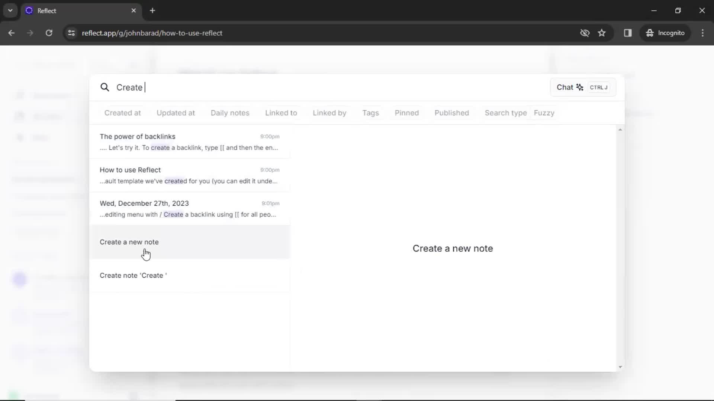Toggle Published notes filter
The height and width of the screenshot is (401, 714).
(x=451, y=113)
